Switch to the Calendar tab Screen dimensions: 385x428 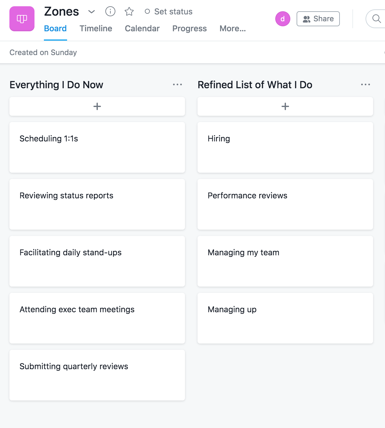click(x=142, y=28)
